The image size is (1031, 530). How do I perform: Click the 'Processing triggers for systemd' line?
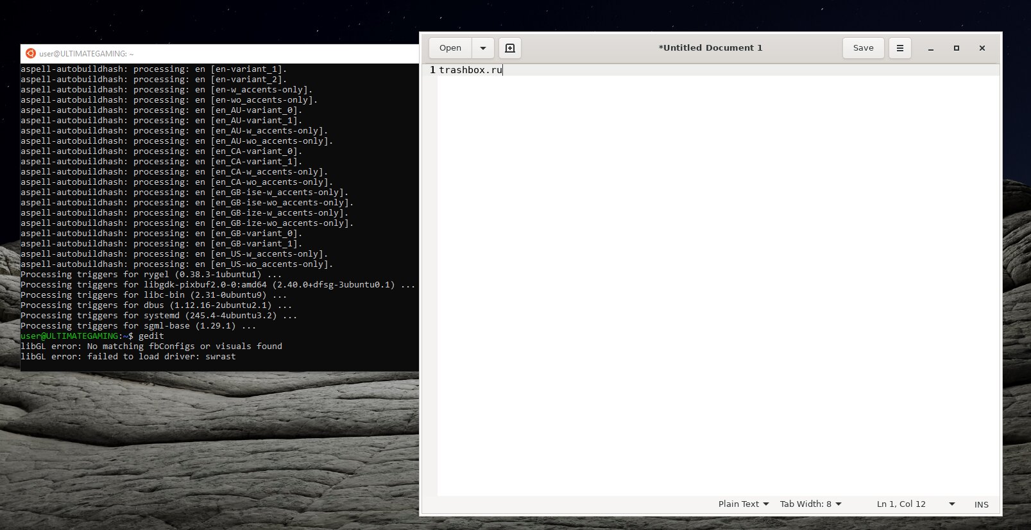tap(159, 316)
